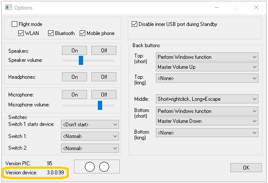Screen dimensions: 268x183
Task: Turn Speakers On
Action: [74, 50]
